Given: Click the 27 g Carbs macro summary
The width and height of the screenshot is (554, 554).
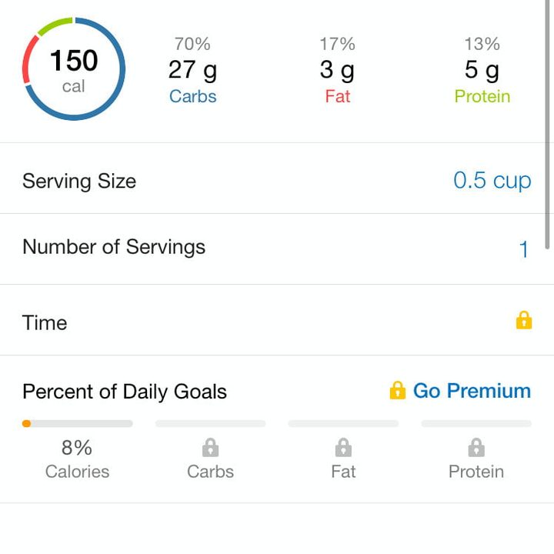Looking at the screenshot, I should (x=192, y=71).
